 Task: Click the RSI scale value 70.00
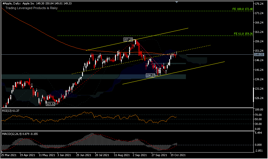tap(258, 115)
